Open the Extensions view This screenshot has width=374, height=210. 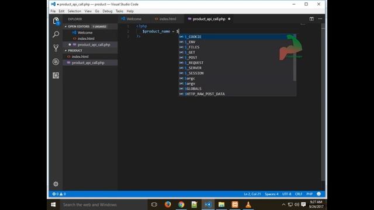[56, 75]
